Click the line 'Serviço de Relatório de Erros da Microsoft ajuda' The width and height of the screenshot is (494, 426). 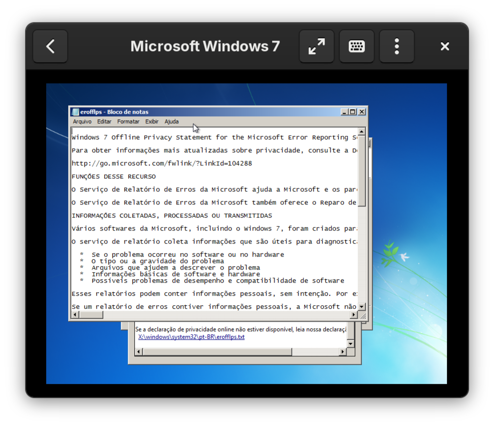(214, 189)
